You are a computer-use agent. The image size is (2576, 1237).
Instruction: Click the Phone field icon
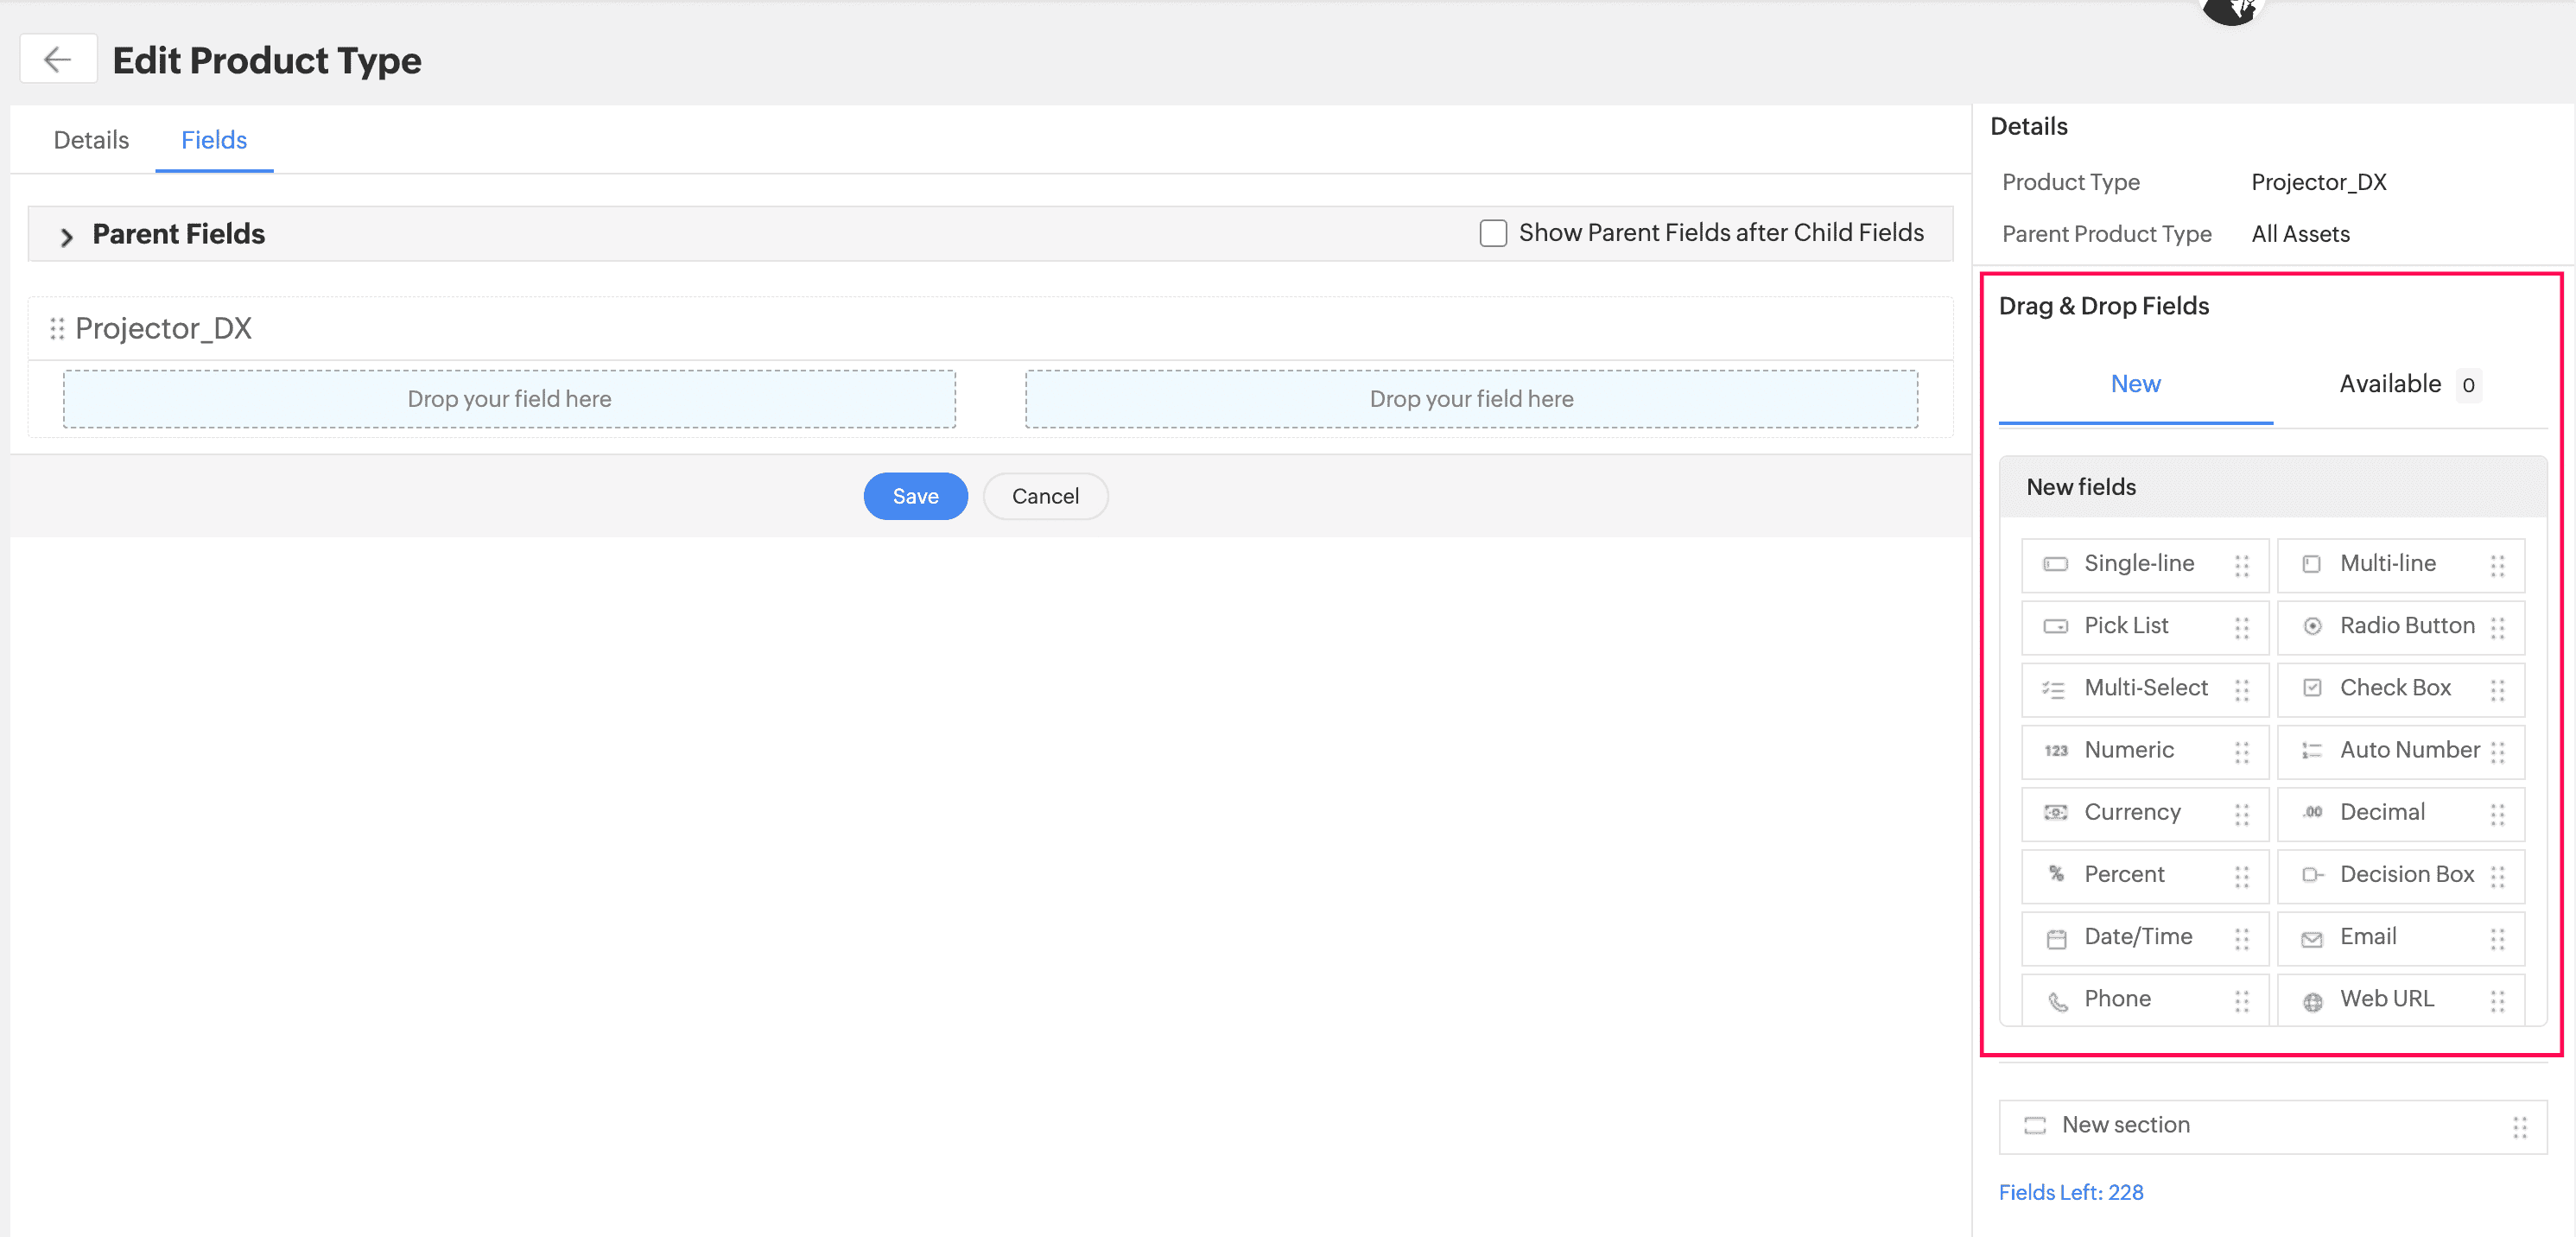point(2057,1001)
